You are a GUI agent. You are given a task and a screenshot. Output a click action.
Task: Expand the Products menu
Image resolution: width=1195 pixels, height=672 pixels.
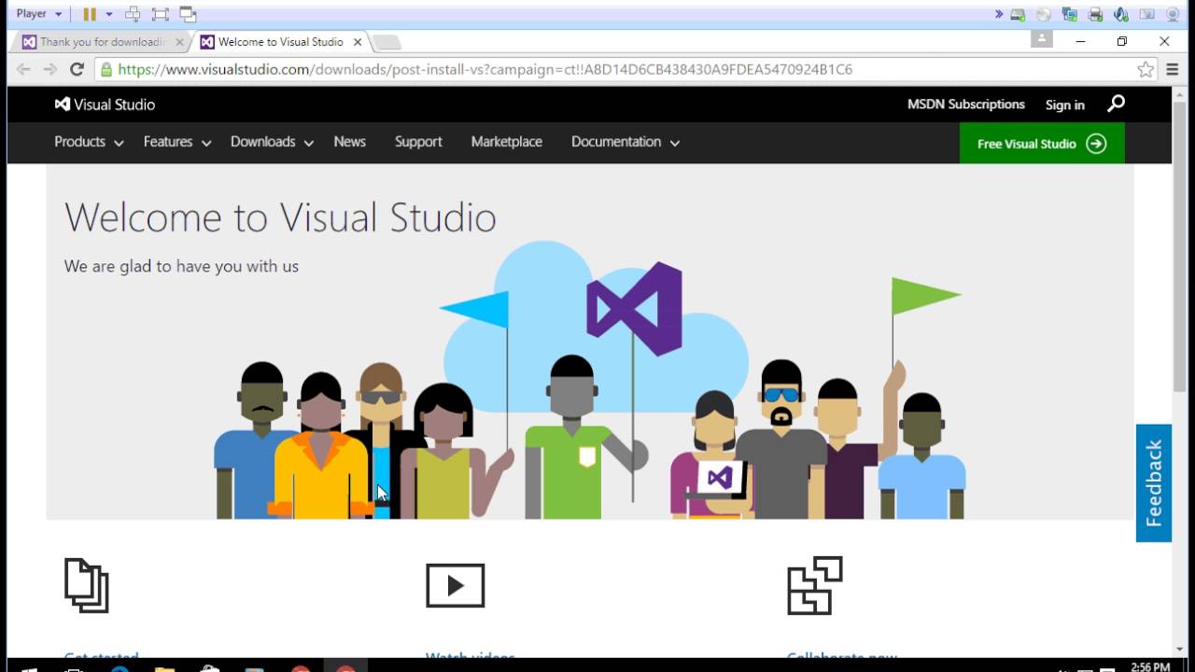(89, 142)
